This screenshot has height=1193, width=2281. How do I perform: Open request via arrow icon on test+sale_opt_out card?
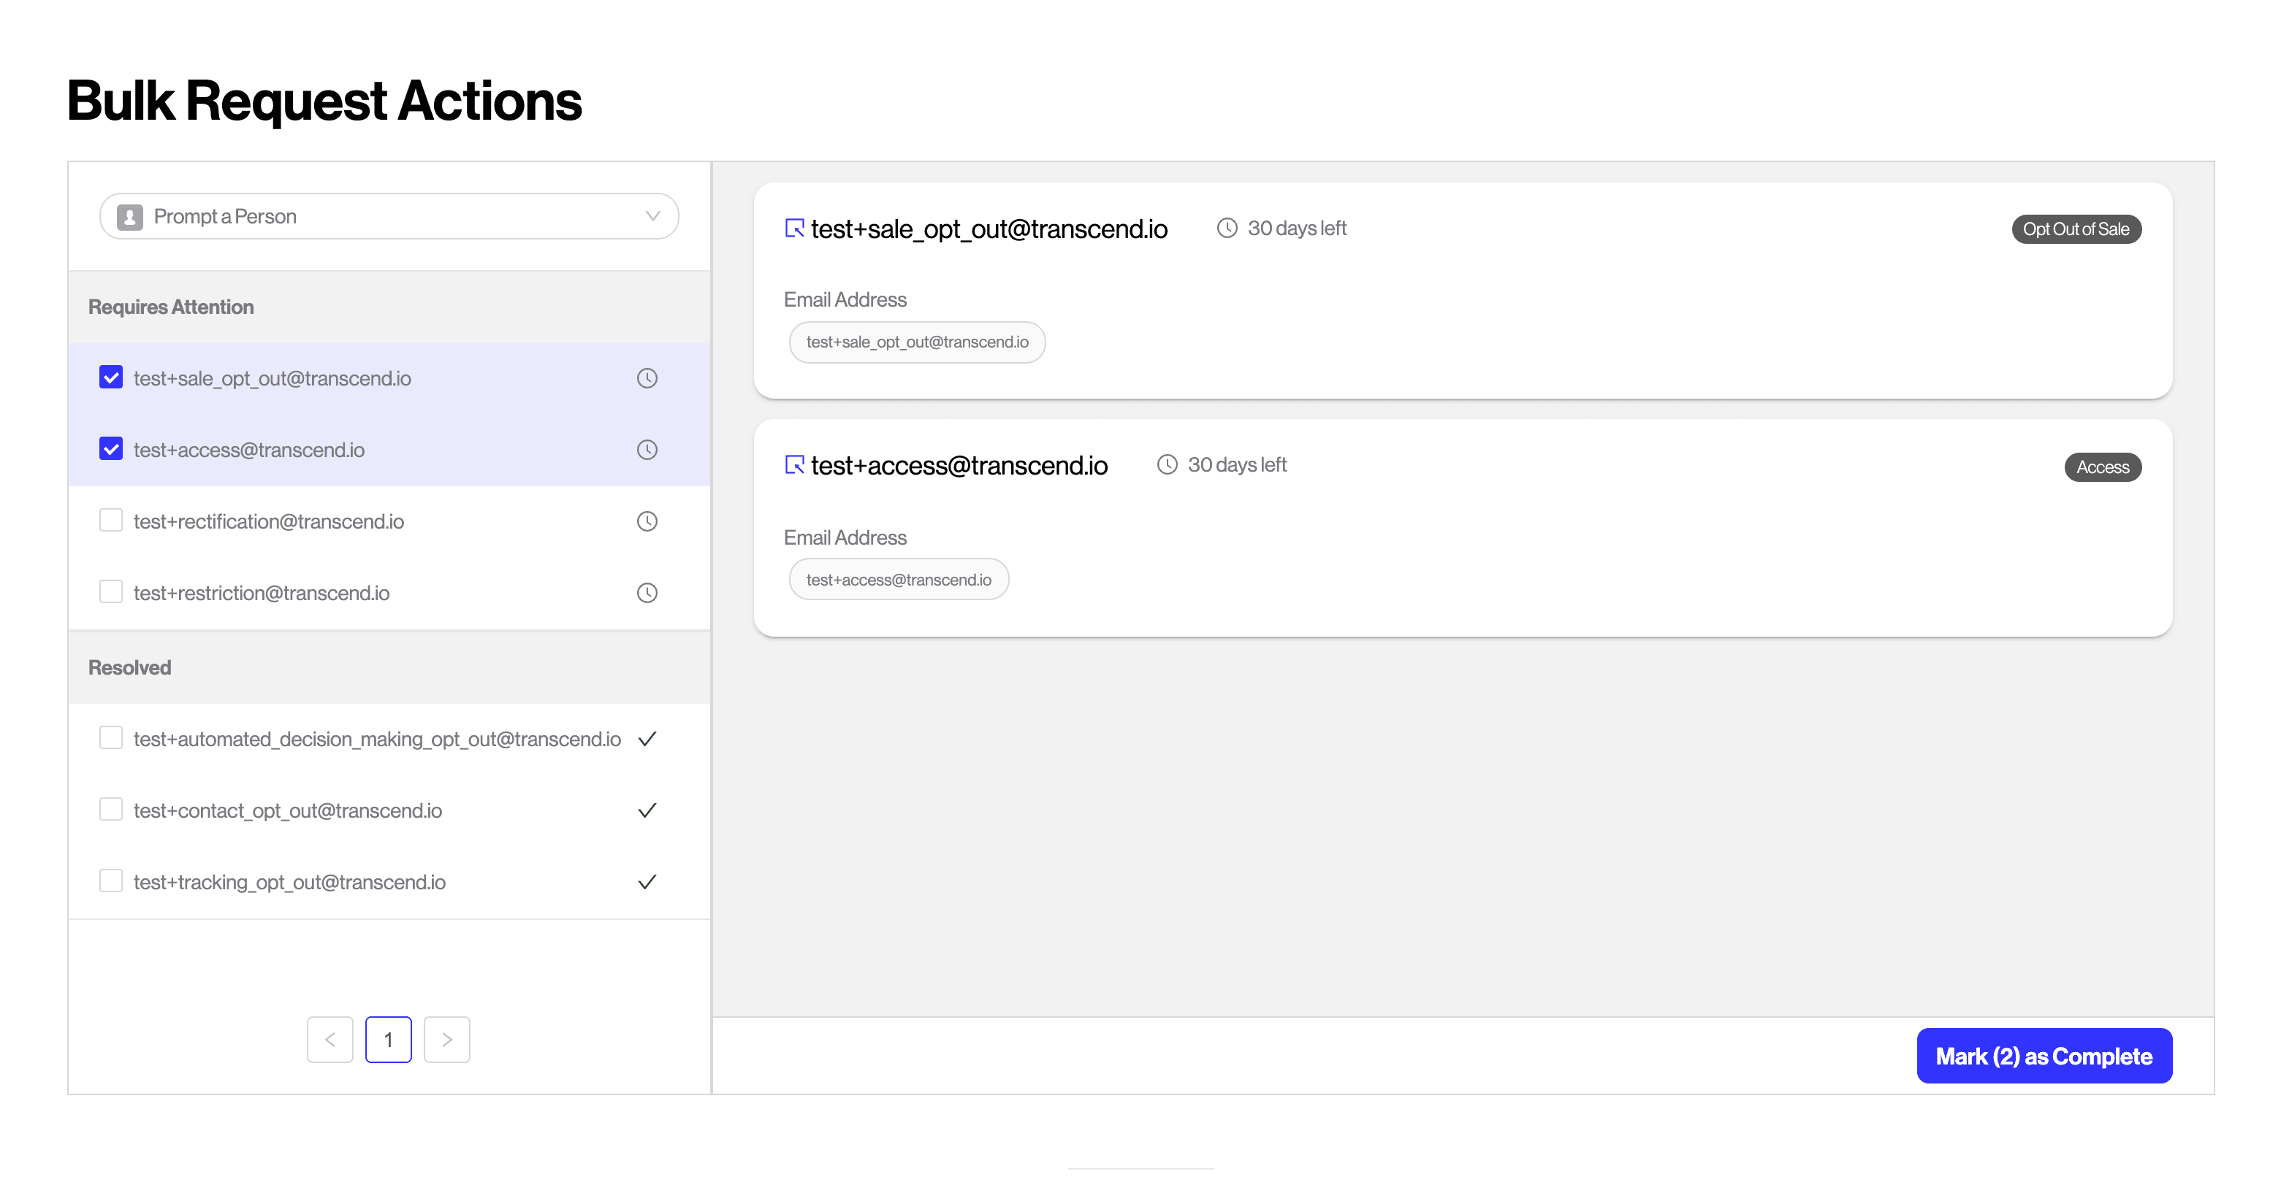[x=794, y=229]
